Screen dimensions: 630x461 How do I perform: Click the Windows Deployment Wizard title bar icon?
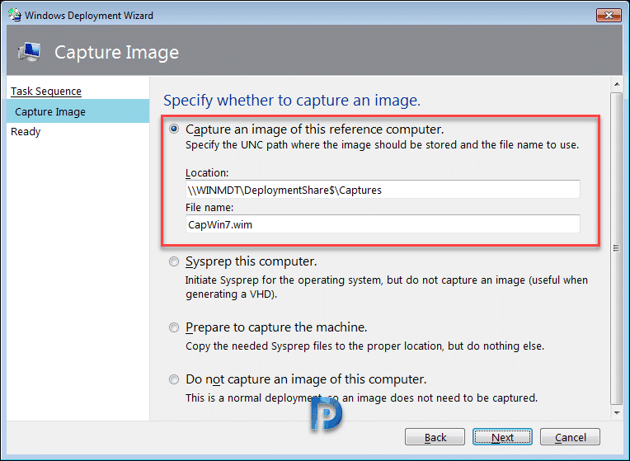tap(15, 15)
